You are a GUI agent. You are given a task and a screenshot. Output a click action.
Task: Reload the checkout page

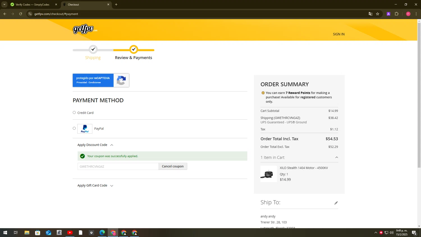[20, 14]
